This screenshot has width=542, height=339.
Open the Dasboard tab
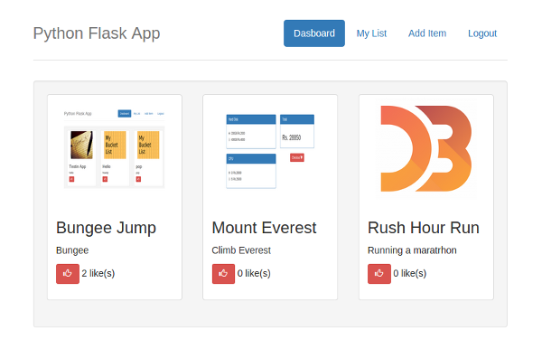coord(314,33)
